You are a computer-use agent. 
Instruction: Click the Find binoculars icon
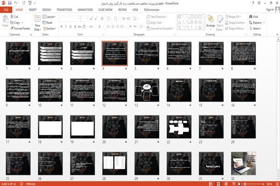(x=251, y=17)
